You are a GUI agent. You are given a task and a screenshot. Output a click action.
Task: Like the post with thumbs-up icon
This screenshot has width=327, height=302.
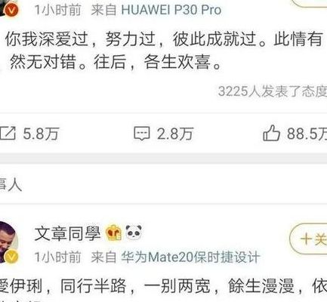[x=271, y=133]
